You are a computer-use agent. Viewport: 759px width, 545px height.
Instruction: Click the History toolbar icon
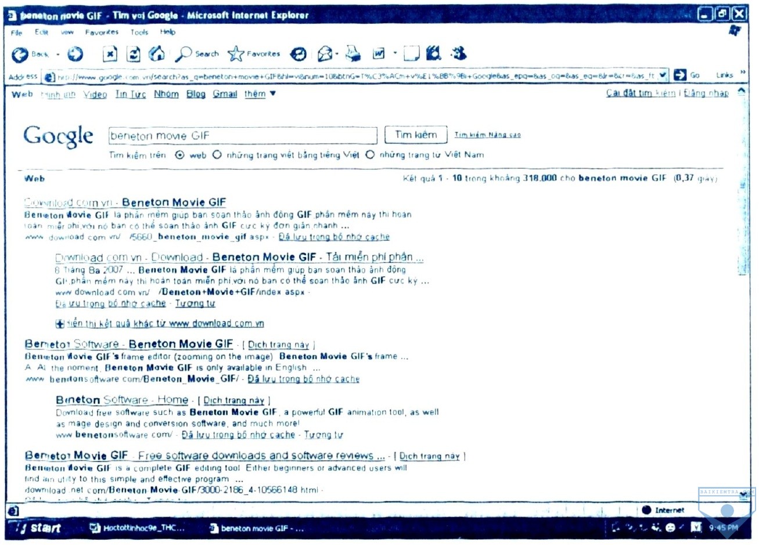pos(298,54)
